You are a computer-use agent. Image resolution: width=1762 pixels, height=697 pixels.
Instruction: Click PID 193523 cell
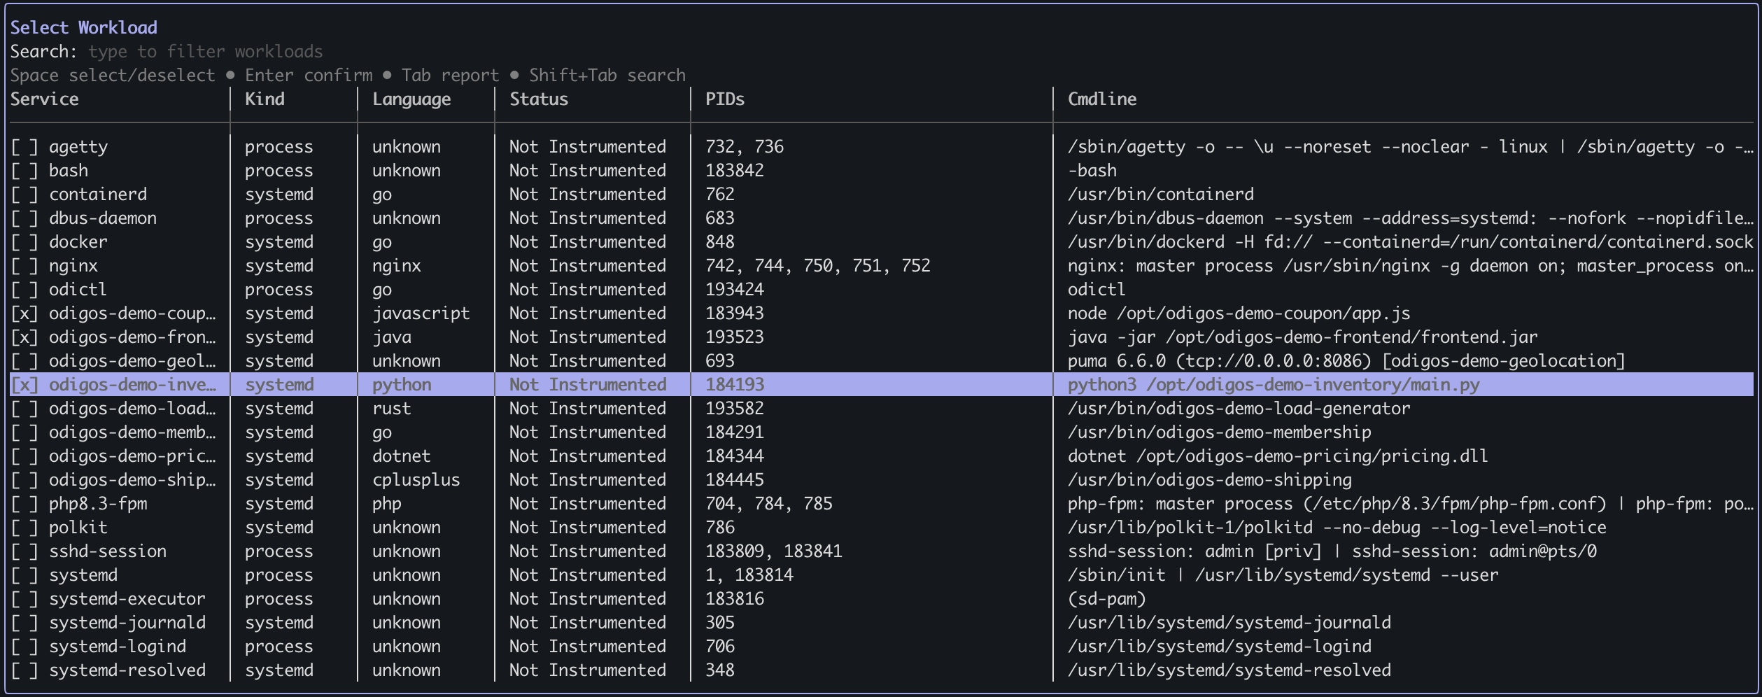tap(735, 337)
